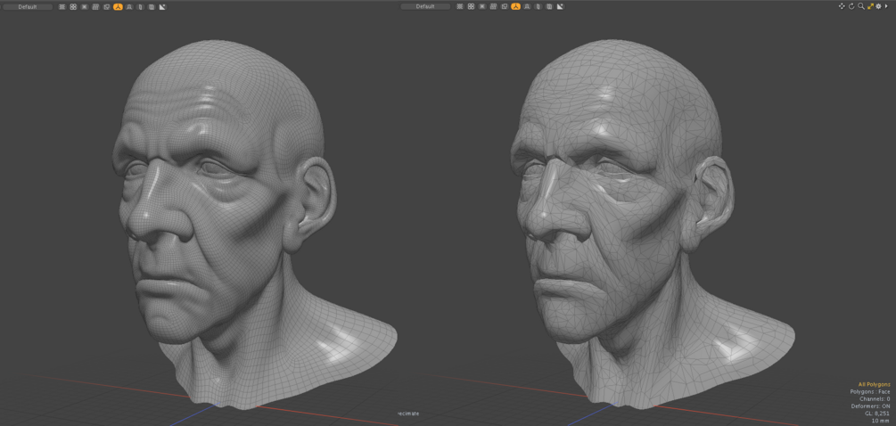The image size is (896, 426).
Task: Click the four-squares layout icon in right viewport
Action: [471, 7]
